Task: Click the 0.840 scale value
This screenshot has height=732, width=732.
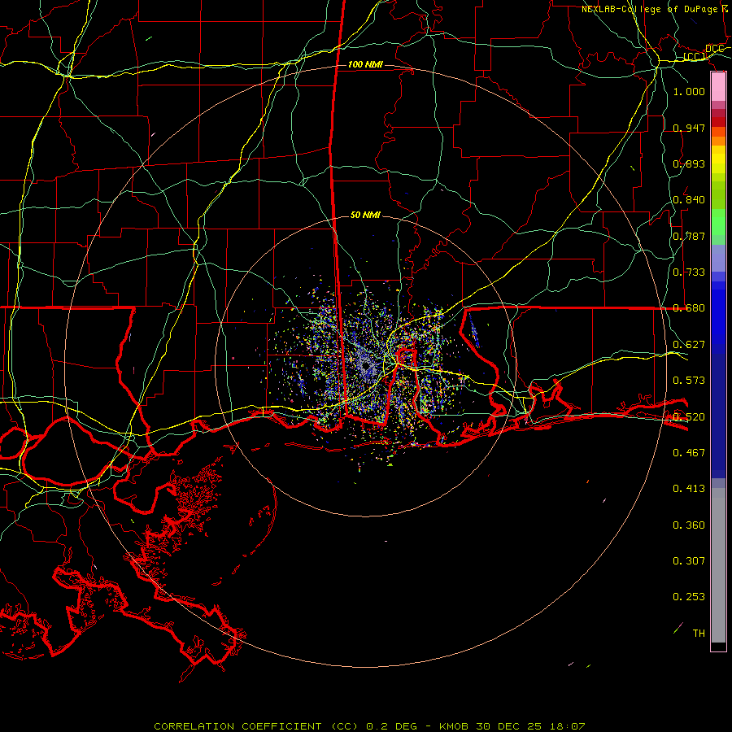Action: coord(689,200)
